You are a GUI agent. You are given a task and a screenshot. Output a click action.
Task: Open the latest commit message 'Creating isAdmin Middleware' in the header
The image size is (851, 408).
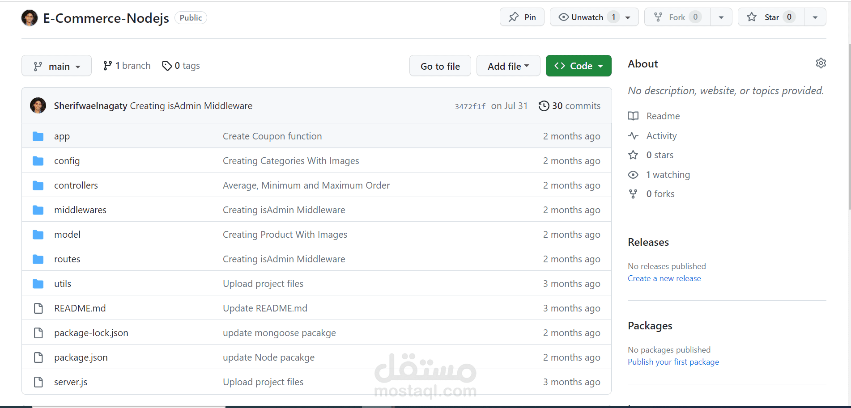pos(191,105)
